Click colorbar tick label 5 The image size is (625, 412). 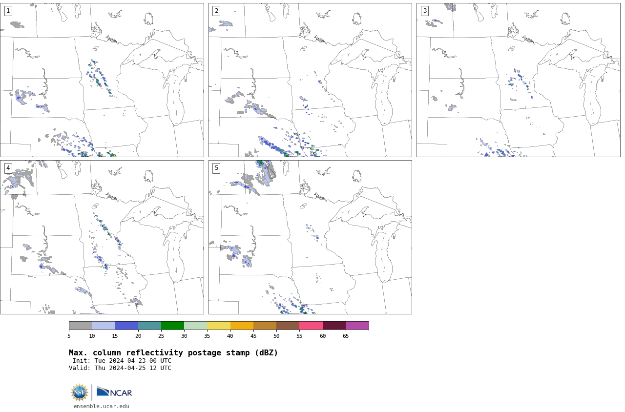(x=69, y=336)
